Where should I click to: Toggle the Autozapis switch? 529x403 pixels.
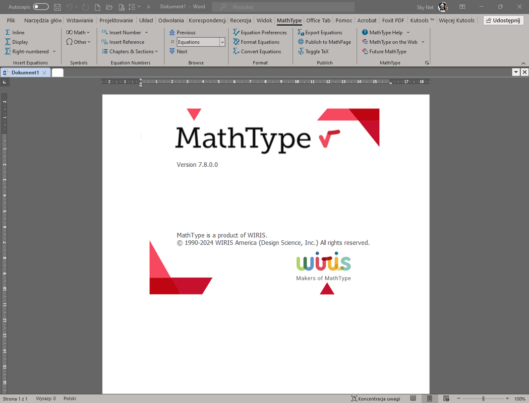41,7
